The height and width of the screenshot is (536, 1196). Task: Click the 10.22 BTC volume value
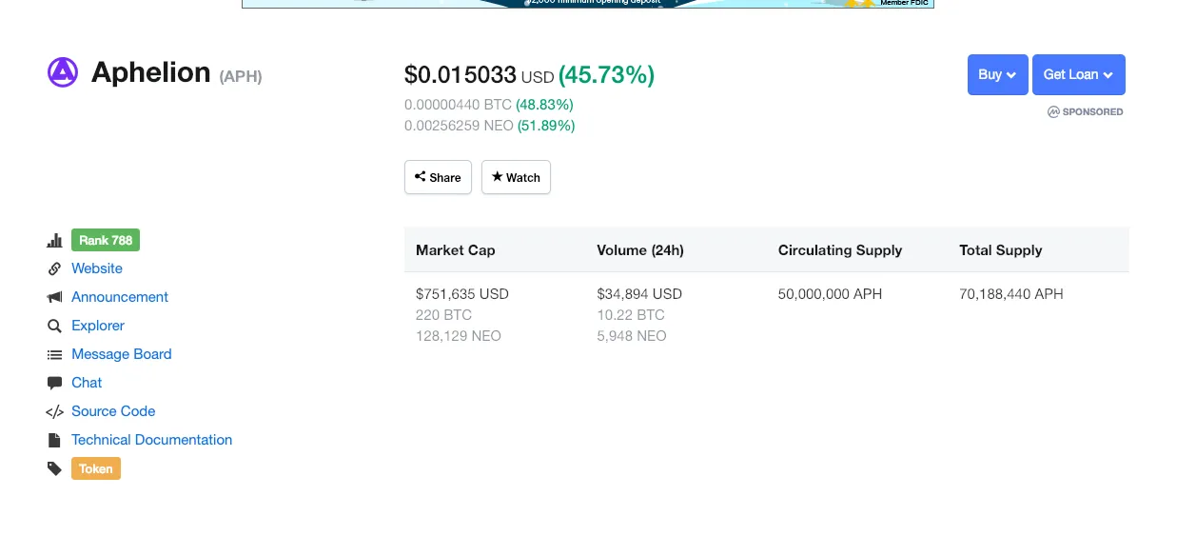[x=631, y=315]
